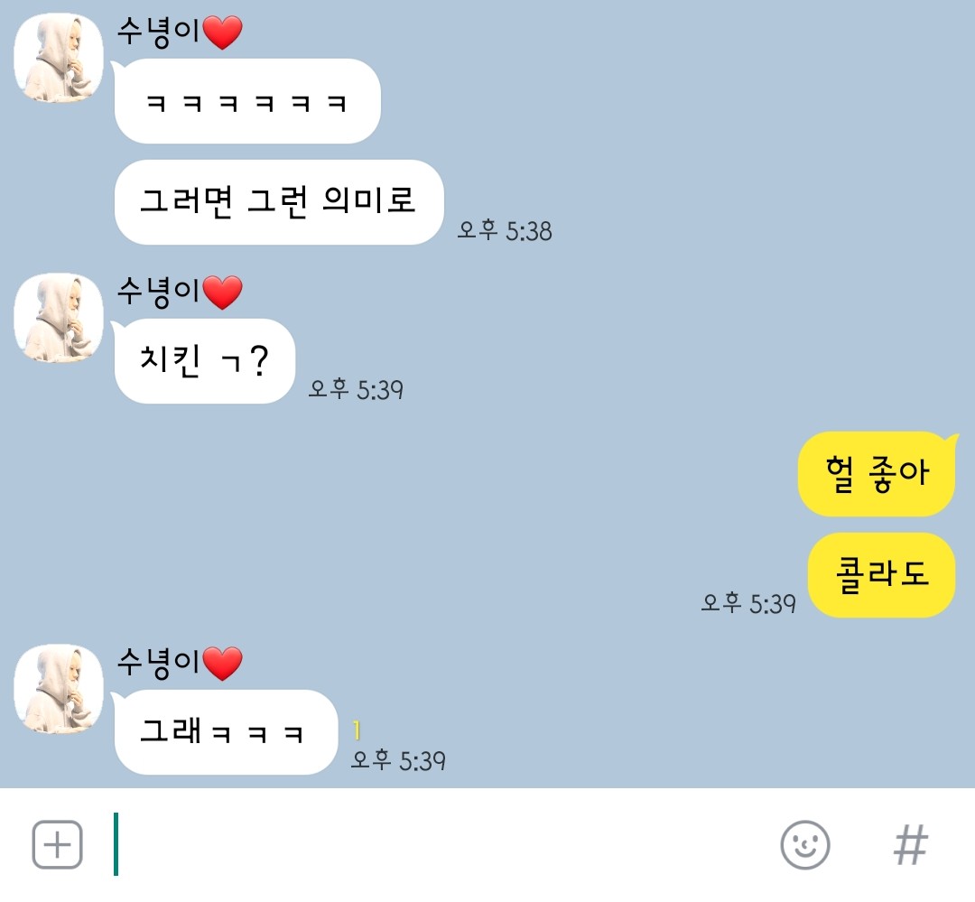
Task: Select the yellow 헐 좋아 message bubble
Action: [x=877, y=473]
